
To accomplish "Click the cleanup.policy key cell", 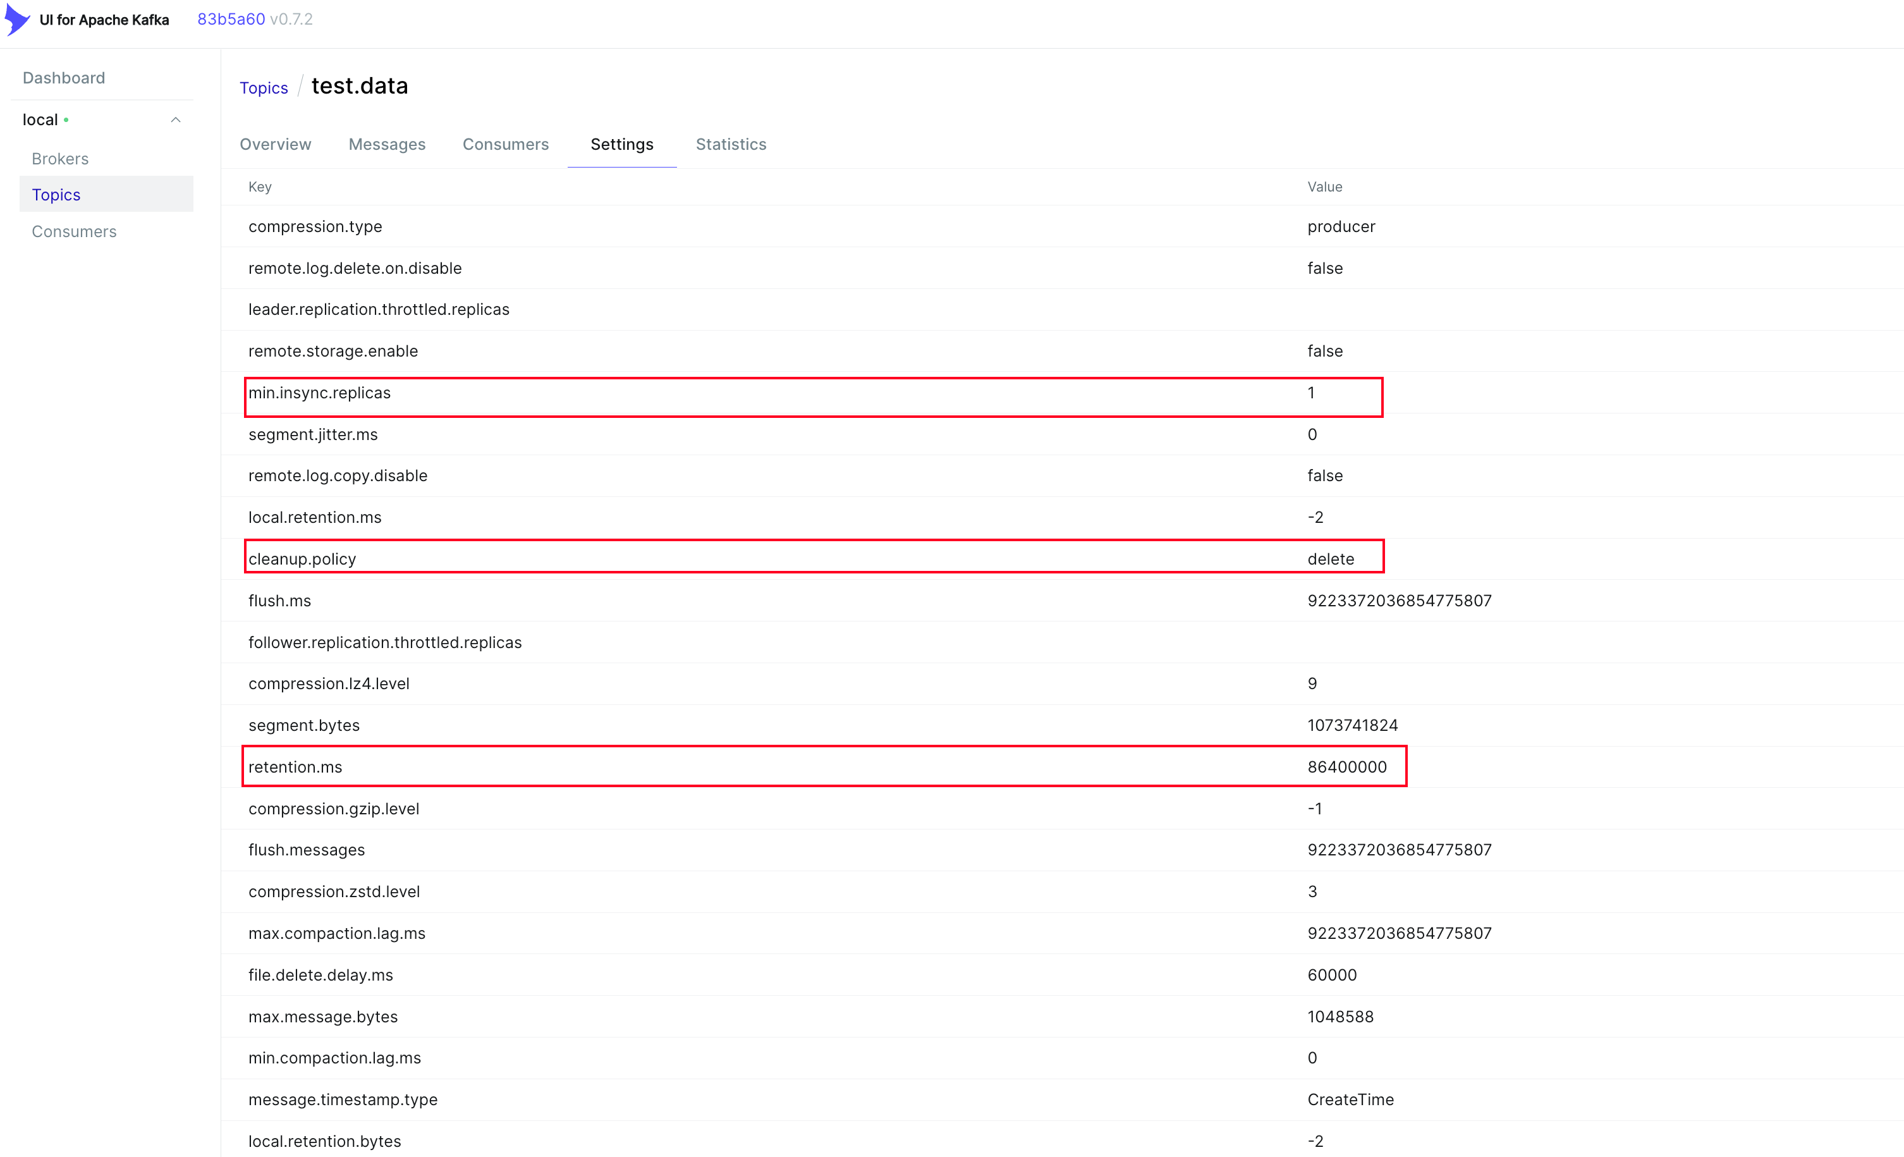I will click(x=302, y=560).
